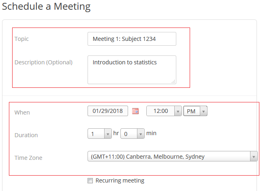
Task: Click the Description box resize handle
Action: pyautogui.click(x=173, y=81)
